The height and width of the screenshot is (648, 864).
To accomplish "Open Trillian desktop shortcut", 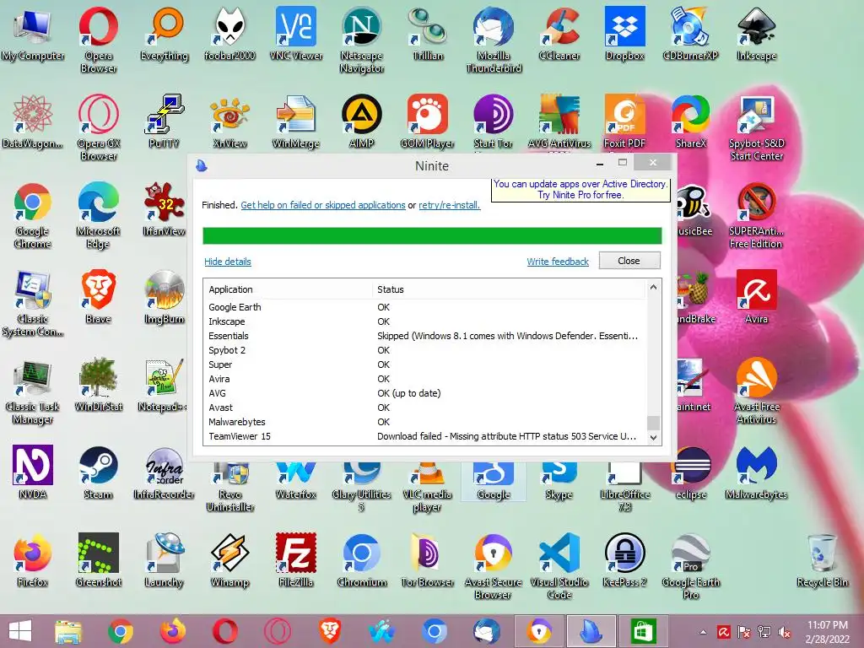I will pos(428,34).
